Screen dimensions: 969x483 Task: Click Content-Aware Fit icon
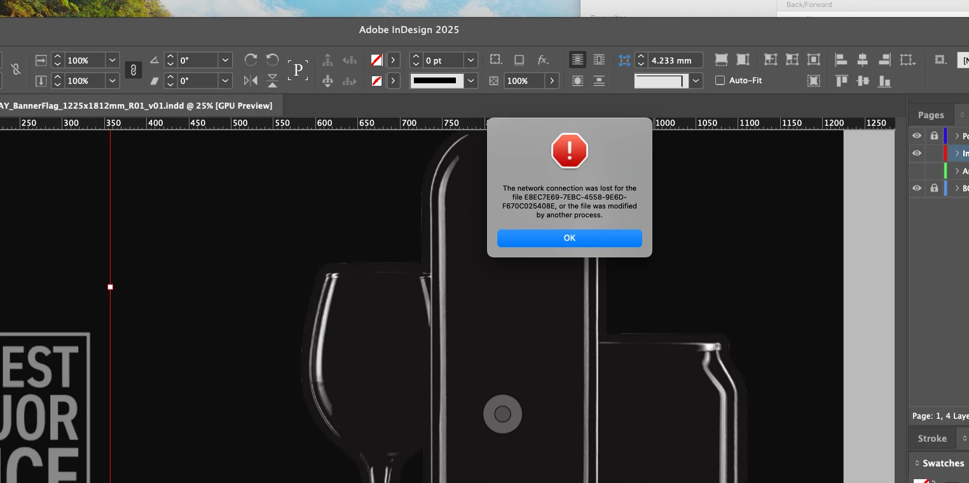[813, 81]
